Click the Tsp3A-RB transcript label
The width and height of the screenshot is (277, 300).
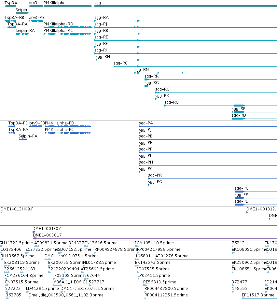tap(14, 18)
